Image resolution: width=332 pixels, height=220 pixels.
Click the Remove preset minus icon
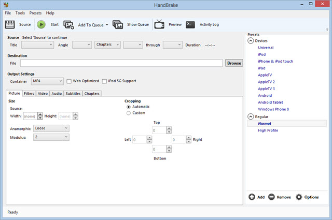[271, 197]
